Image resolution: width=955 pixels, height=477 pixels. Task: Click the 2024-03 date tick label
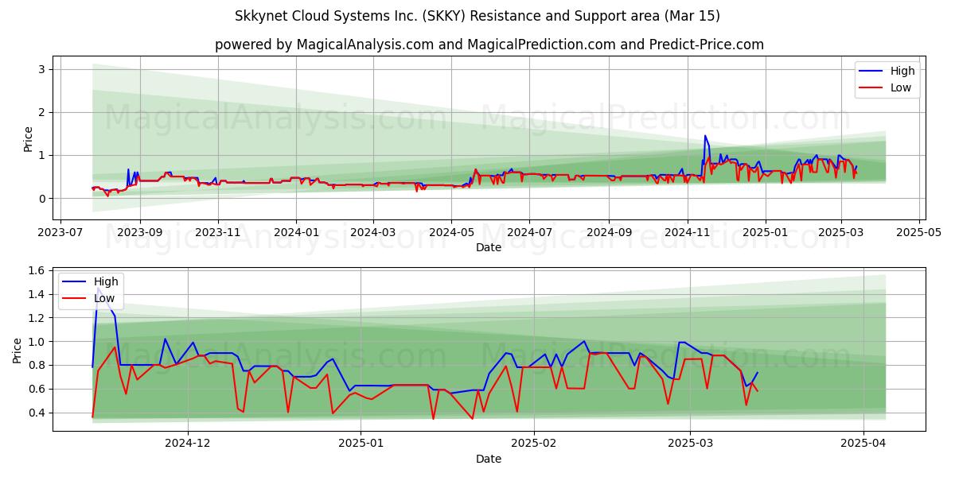373,233
